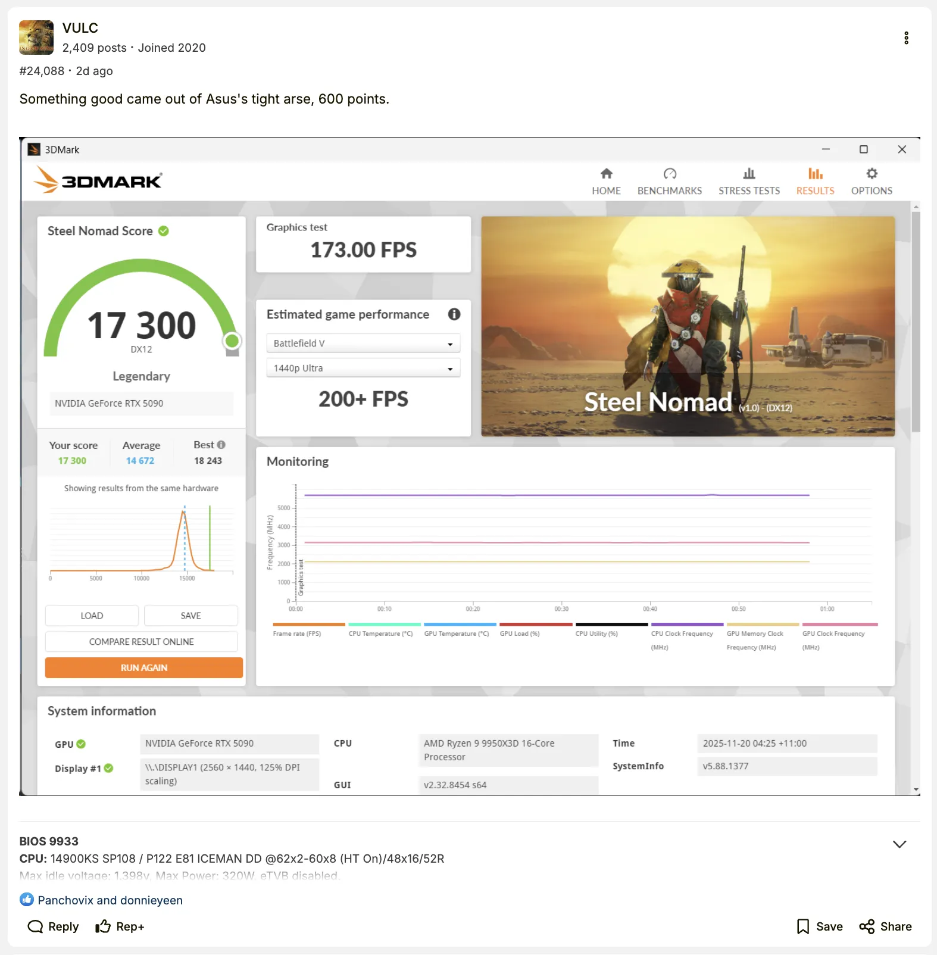937x955 pixels.
Task: Click the Steel Nomad Score verified checkmark
Action: [x=164, y=231]
